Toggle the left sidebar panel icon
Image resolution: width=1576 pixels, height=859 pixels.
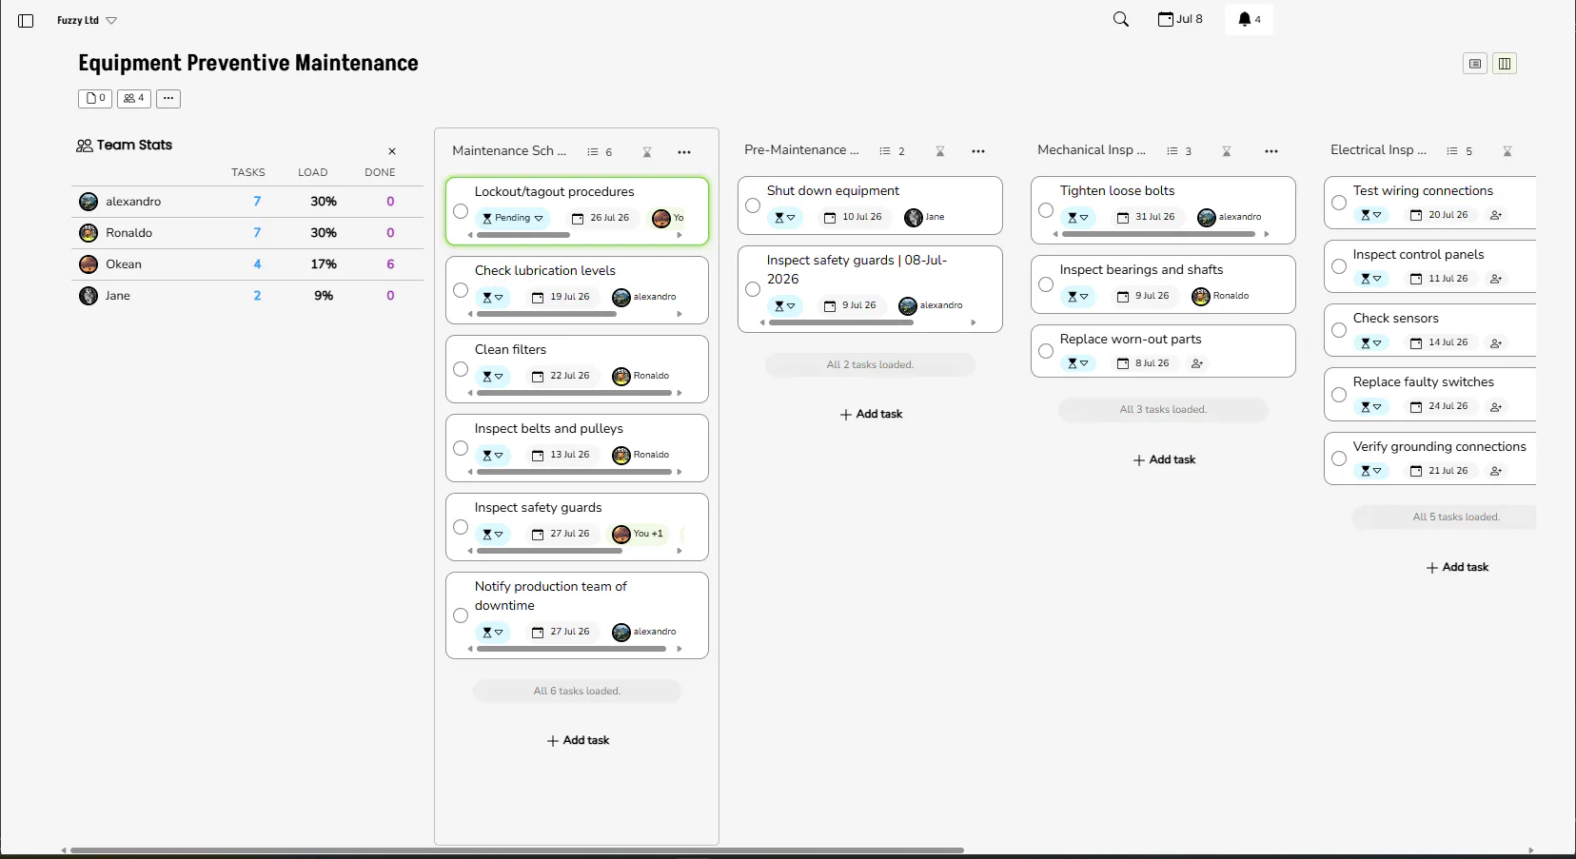(x=26, y=21)
